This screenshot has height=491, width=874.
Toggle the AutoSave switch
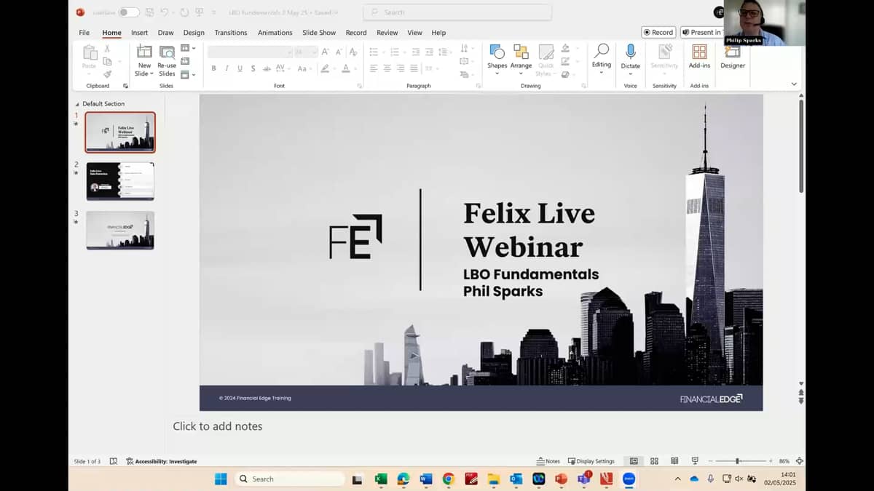pyautogui.click(x=128, y=12)
